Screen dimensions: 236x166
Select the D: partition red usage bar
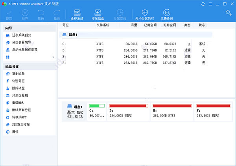(x=129, y=105)
